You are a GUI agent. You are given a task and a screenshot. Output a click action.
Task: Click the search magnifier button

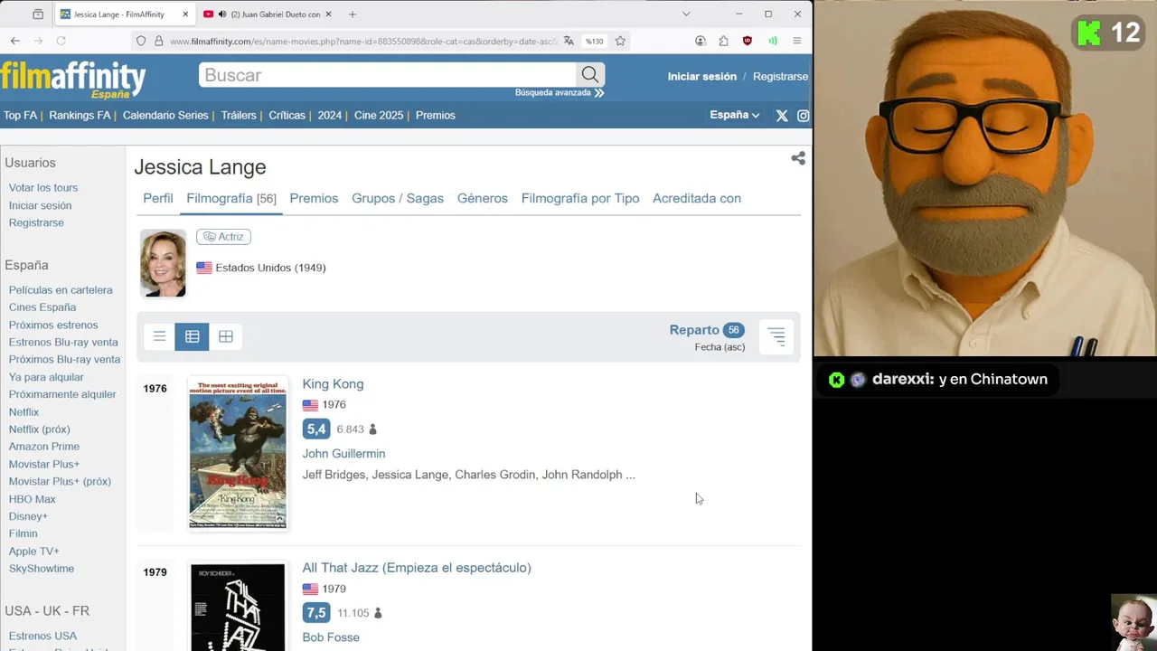click(590, 75)
